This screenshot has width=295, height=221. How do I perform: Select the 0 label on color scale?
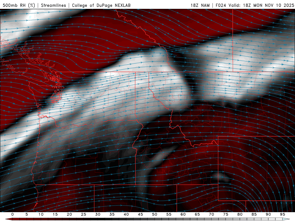coord(13,214)
